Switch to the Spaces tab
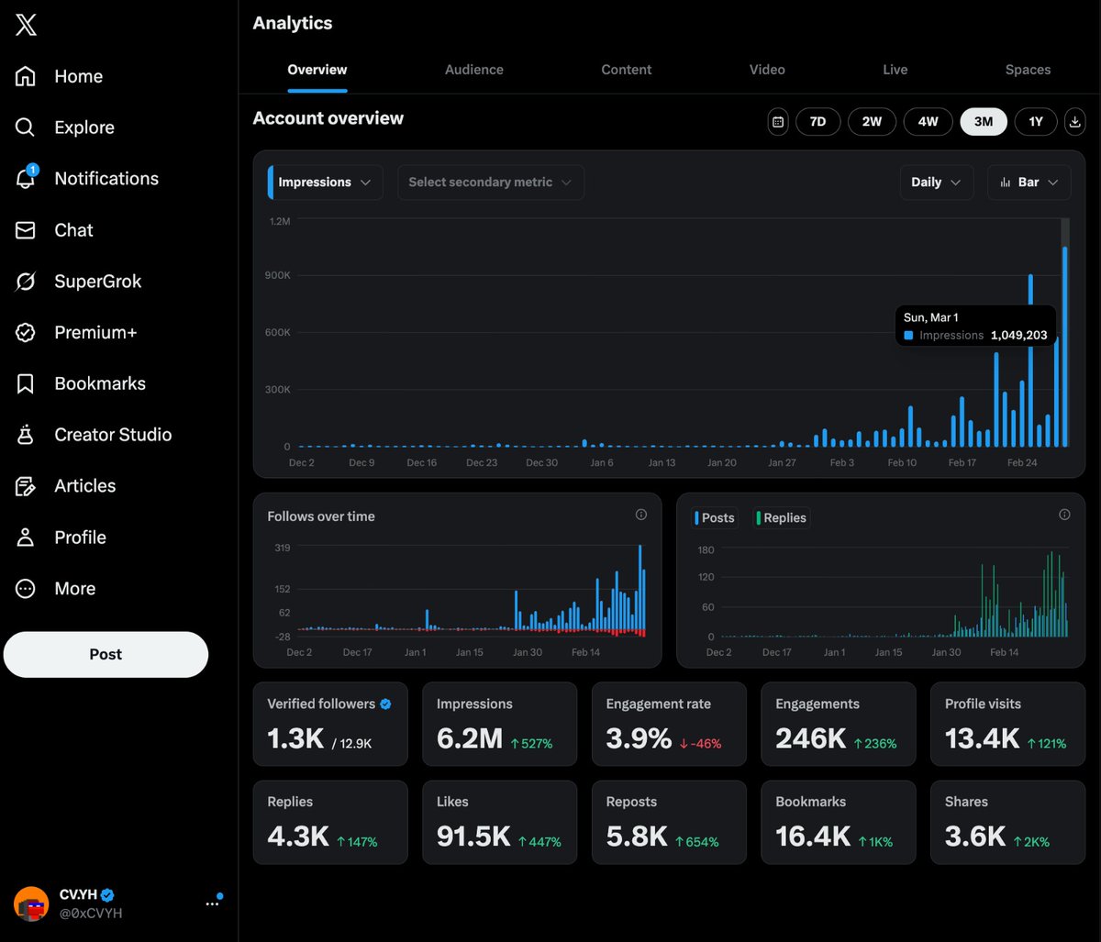Viewport: 1101px width, 942px height. pos(1028,70)
